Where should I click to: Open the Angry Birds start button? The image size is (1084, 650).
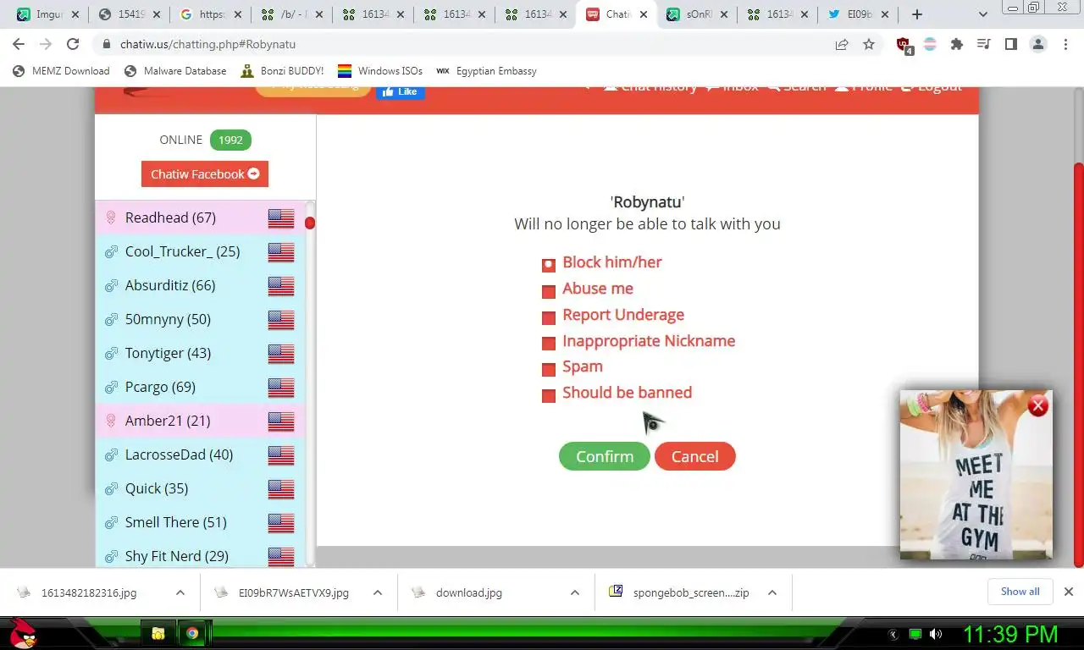click(23, 632)
